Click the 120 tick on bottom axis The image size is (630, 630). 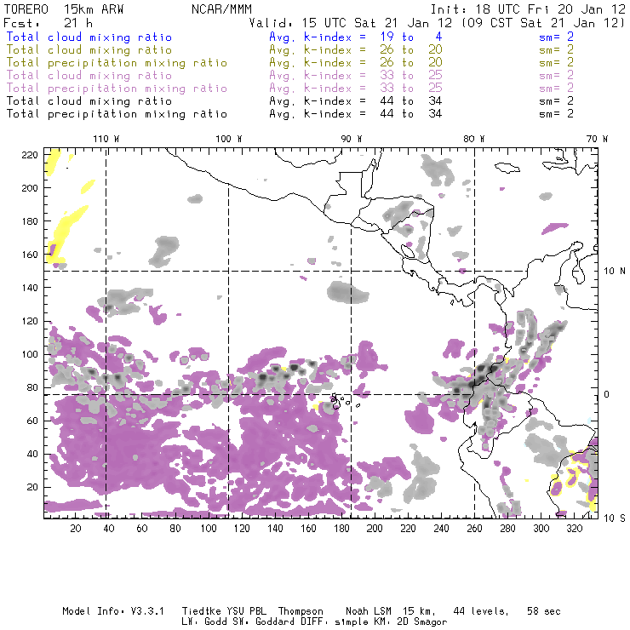pos(242,529)
